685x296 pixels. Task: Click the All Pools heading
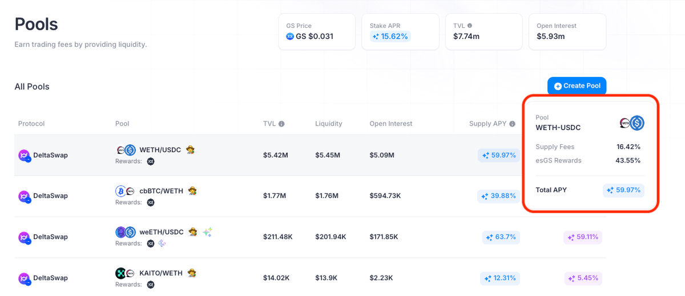[32, 87]
